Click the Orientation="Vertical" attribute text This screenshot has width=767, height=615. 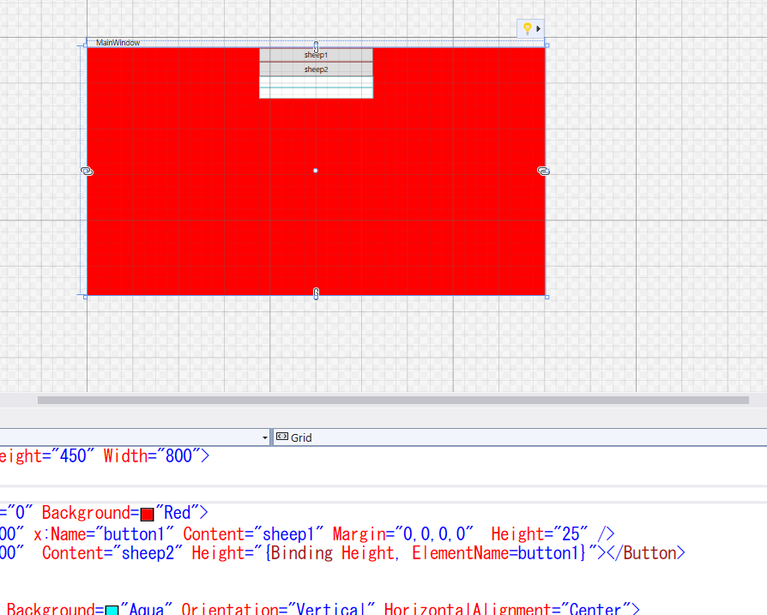278,609
